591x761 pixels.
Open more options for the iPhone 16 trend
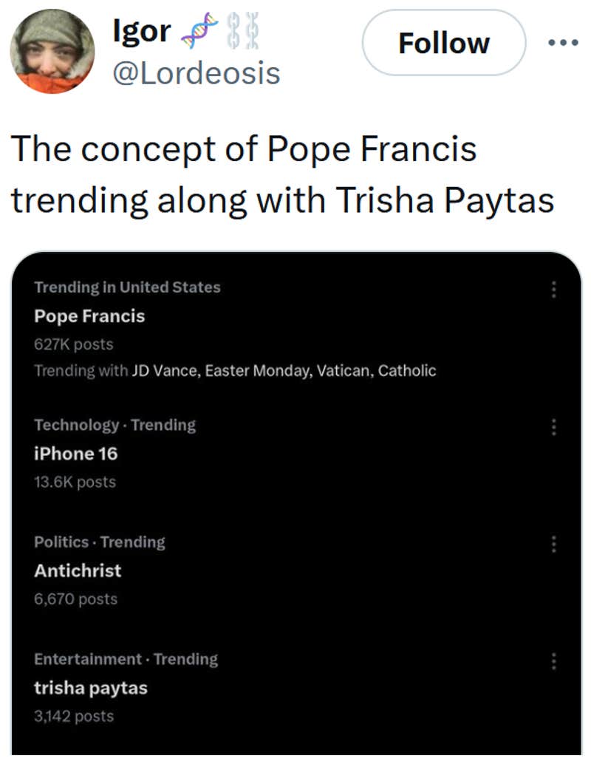pos(554,426)
